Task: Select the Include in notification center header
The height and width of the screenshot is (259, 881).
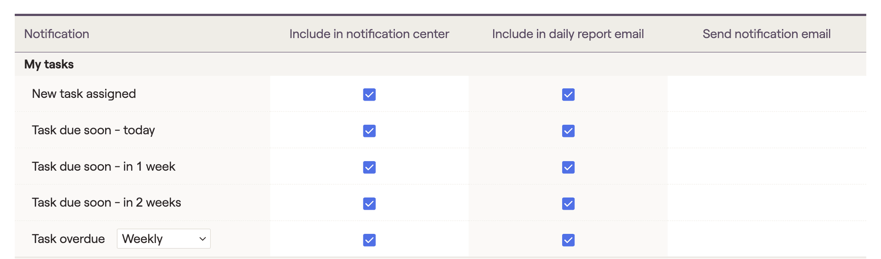Action: click(369, 34)
